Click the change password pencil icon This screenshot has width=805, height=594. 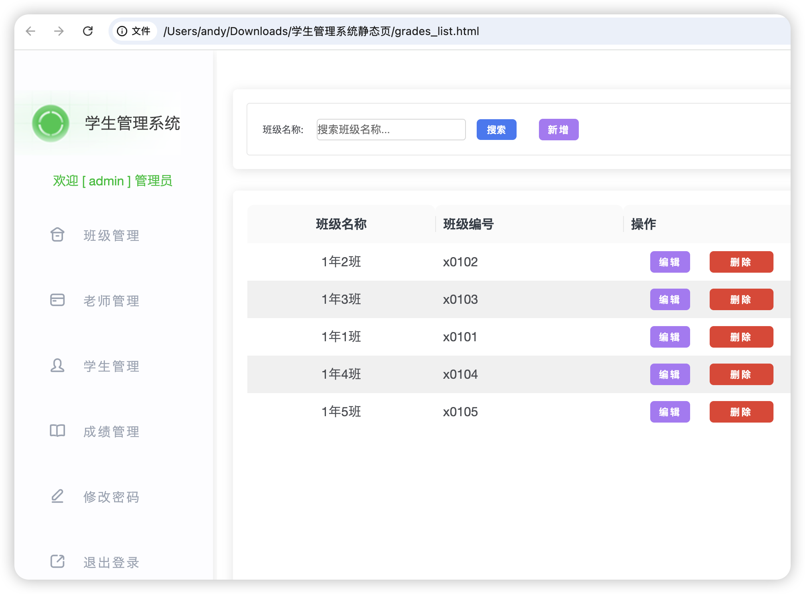pyautogui.click(x=57, y=496)
